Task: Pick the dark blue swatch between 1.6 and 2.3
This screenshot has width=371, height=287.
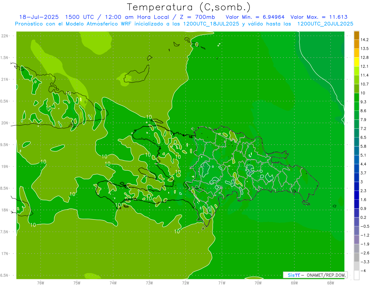Action: 356,195
